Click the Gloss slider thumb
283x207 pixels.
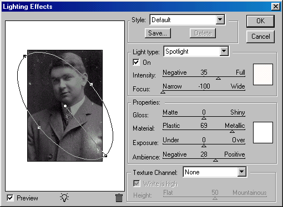204,118
